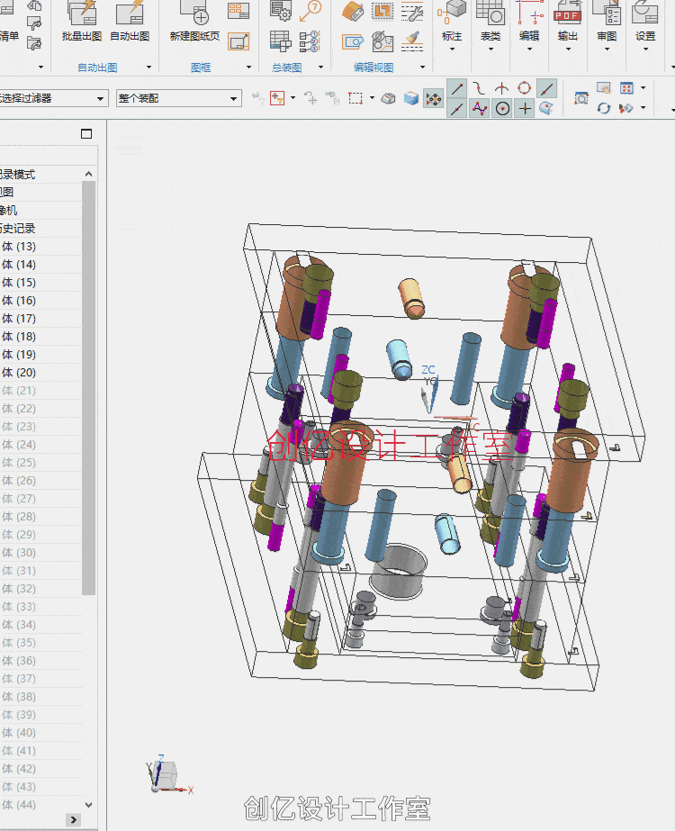Screen dimensions: 675x831
Task: Toggle the snap to arc center button
Action: tap(502, 109)
